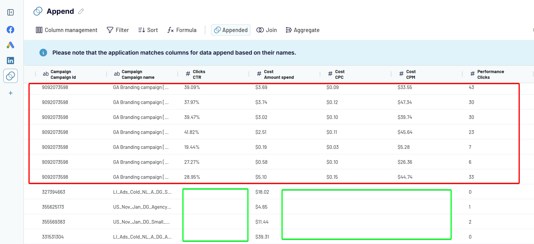The width and height of the screenshot is (534, 244).
Task: Open Column management
Action: point(66,30)
